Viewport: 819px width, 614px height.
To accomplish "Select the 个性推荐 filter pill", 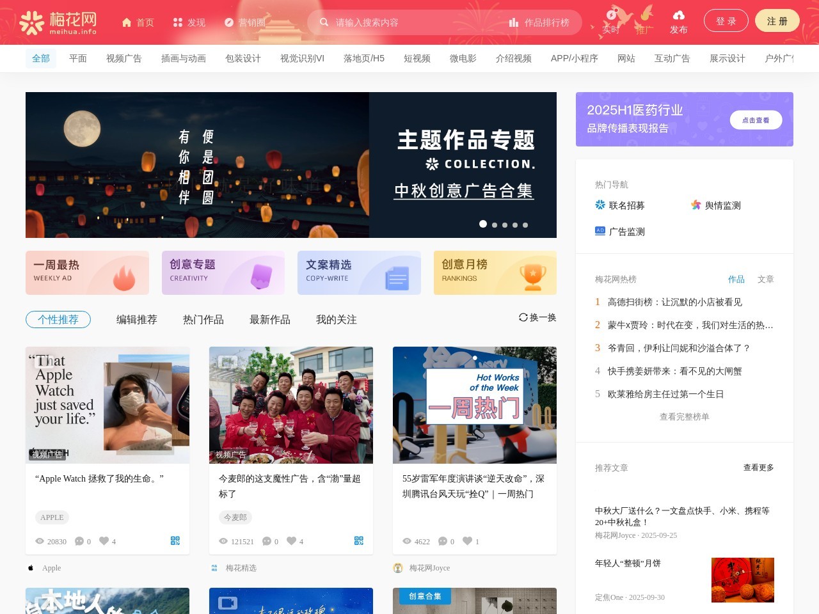I will pos(58,319).
